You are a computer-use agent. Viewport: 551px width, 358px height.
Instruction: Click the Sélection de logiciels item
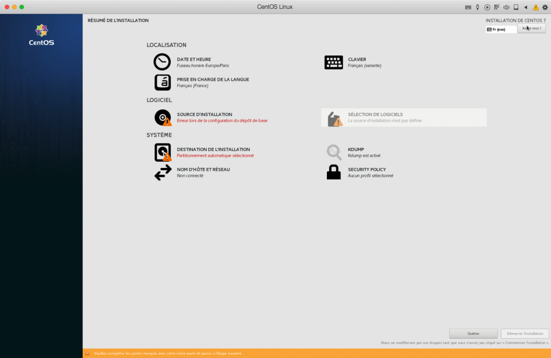click(404, 118)
